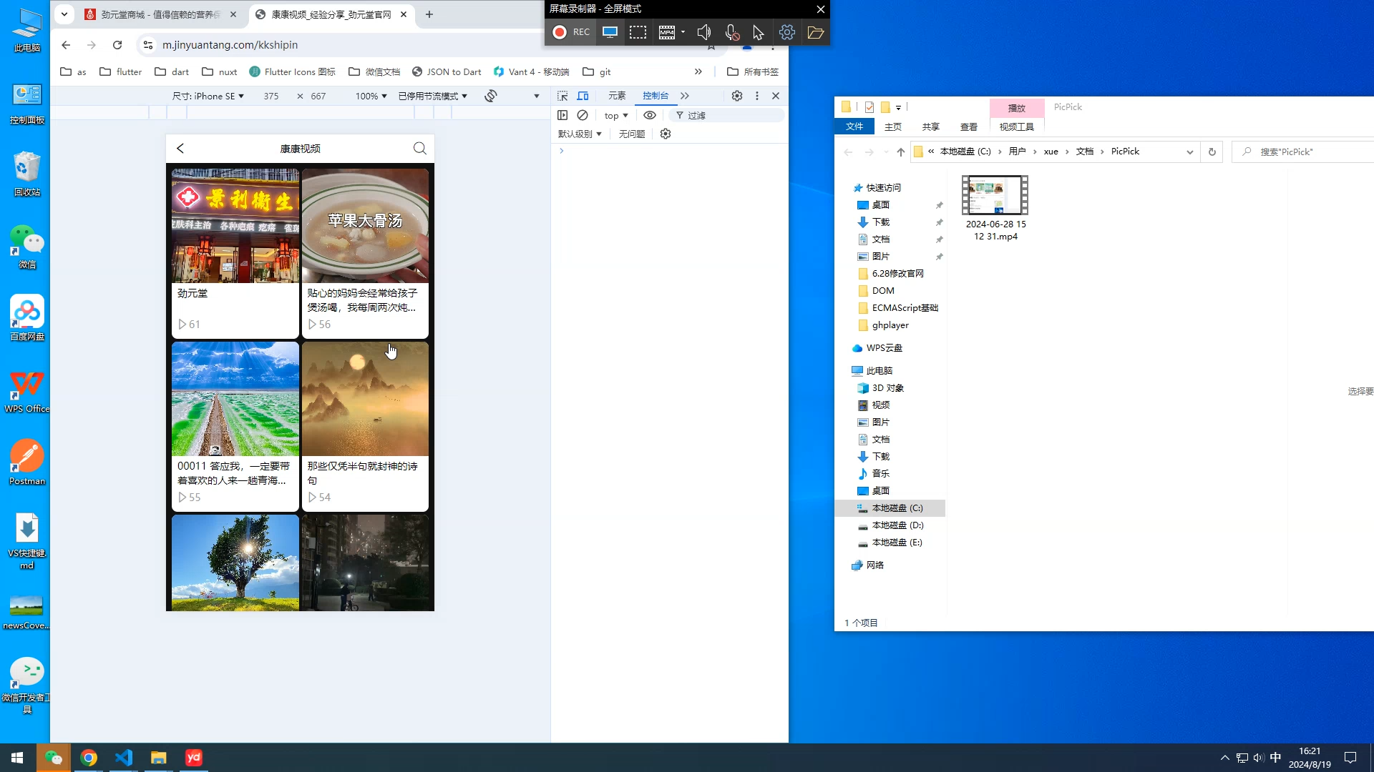Toggle console sidebar panel
1374x772 pixels.
point(562,115)
